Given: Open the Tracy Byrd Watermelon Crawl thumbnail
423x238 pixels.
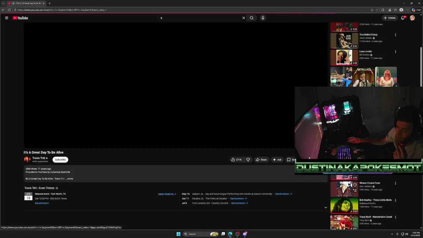Looking at the screenshot, I should (x=344, y=222).
